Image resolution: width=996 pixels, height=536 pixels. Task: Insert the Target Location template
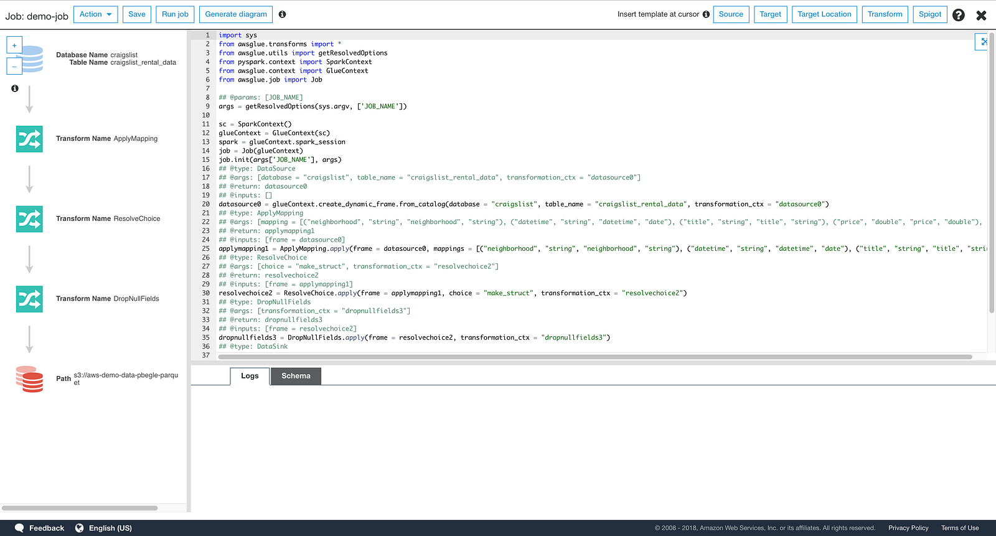[x=824, y=14]
